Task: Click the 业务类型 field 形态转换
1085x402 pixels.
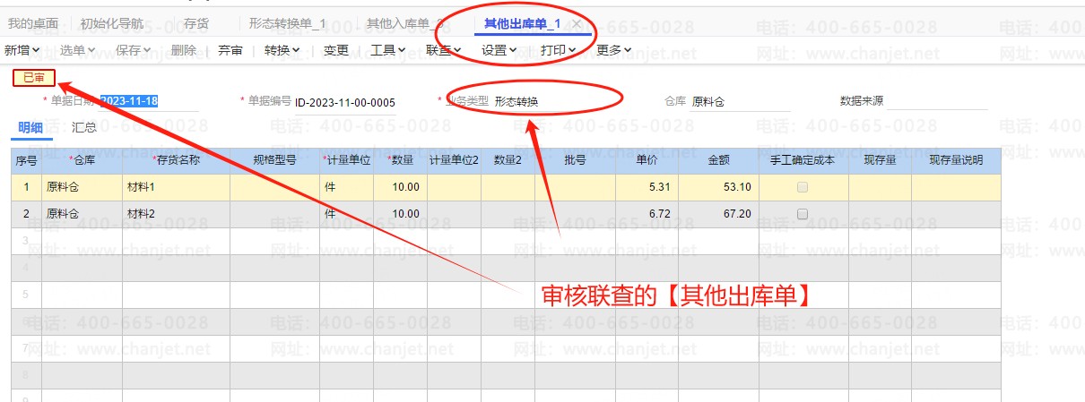Action: (x=542, y=101)
